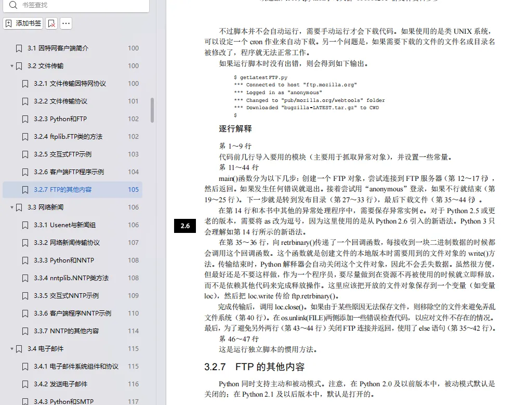Open bookmark 3.2 文件传输
This screenshot has width=515, height=405.
(45, 66)
